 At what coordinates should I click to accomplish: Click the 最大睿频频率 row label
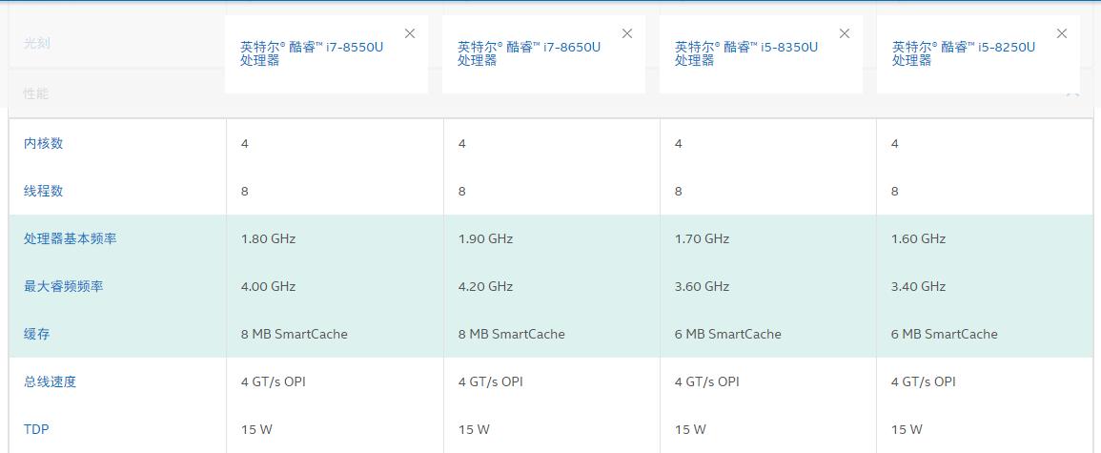tap(63, 286)
